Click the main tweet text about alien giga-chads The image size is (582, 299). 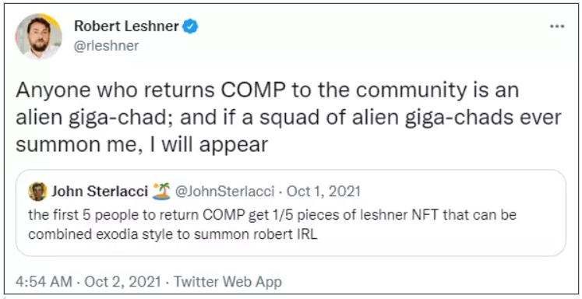tap(288, 118)
